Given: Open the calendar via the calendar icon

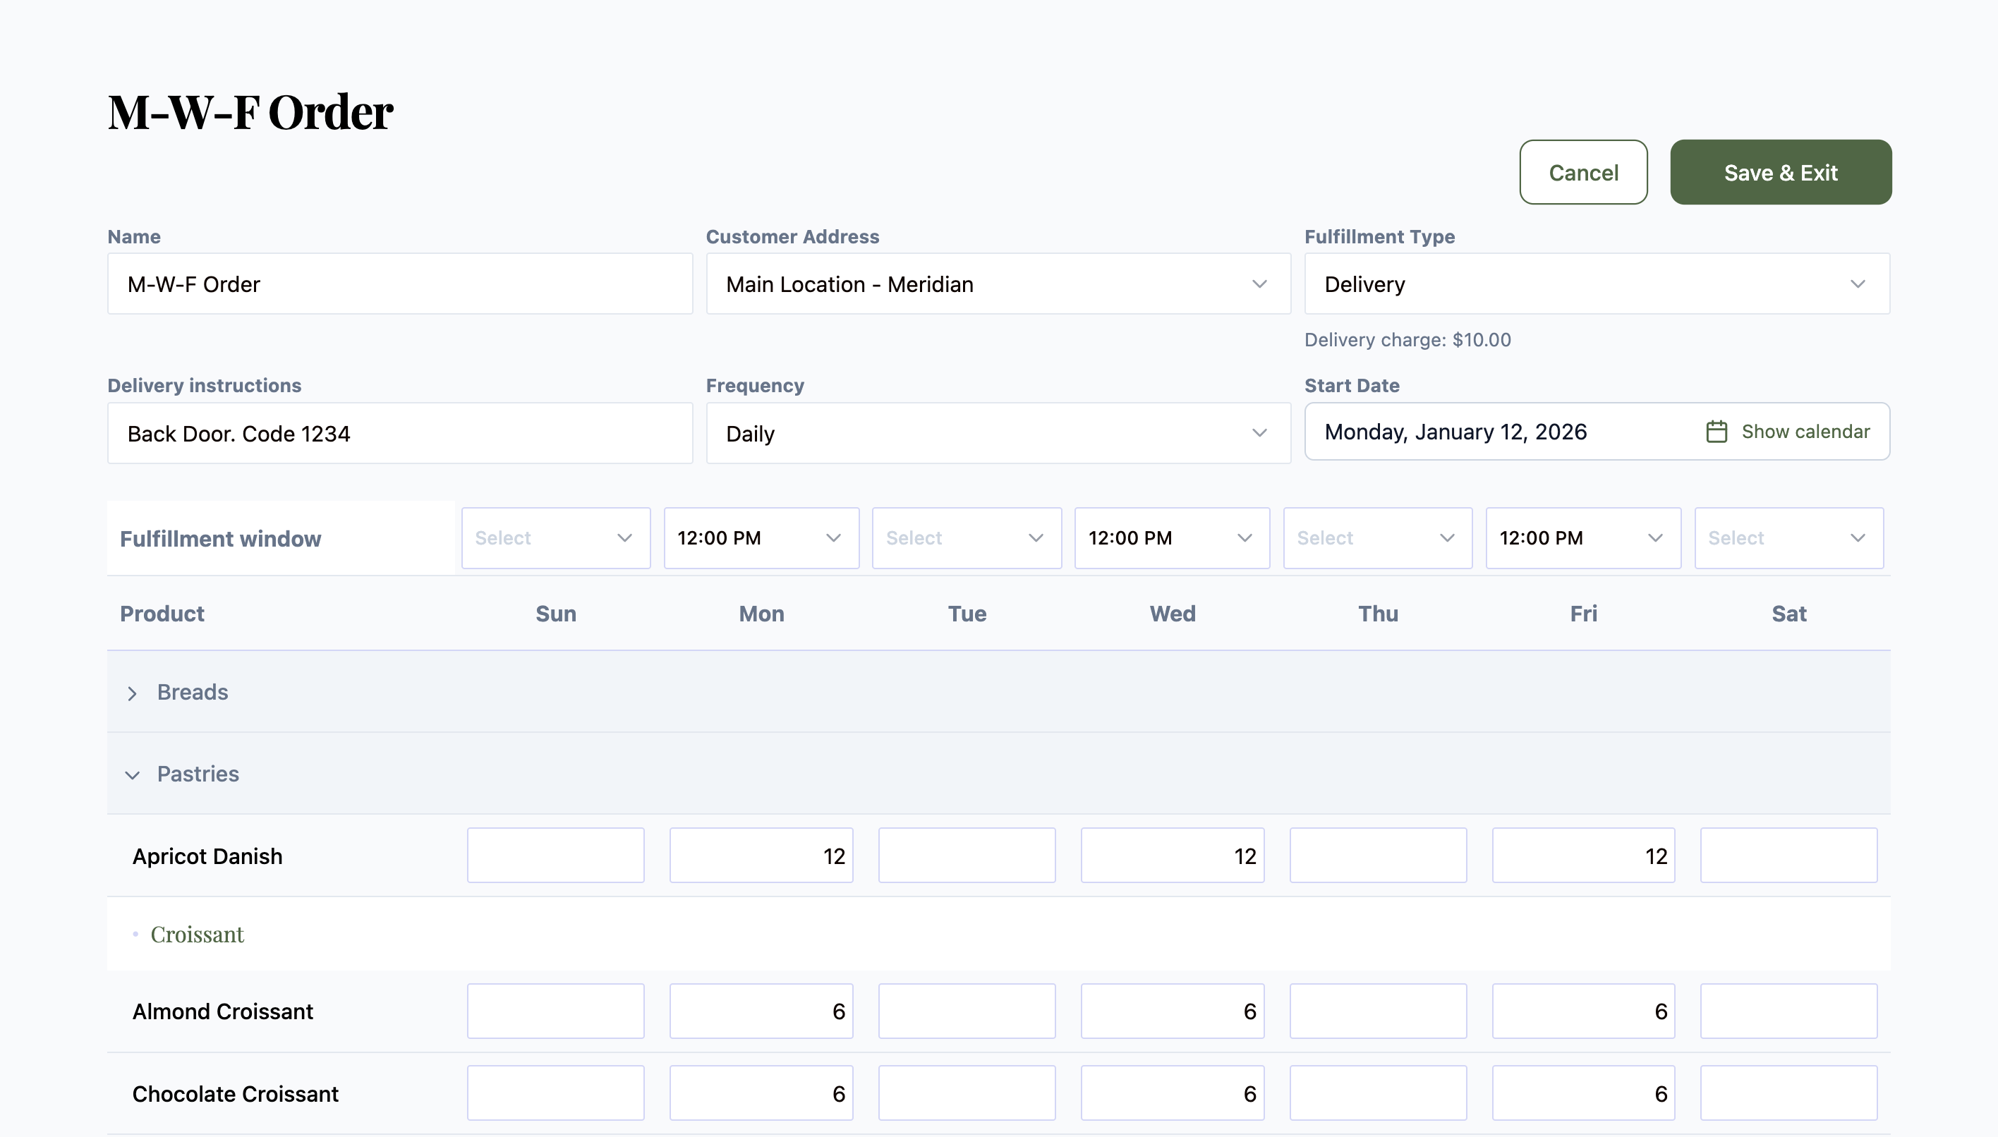Looking at the screenshot, I should coord(1716,430).
